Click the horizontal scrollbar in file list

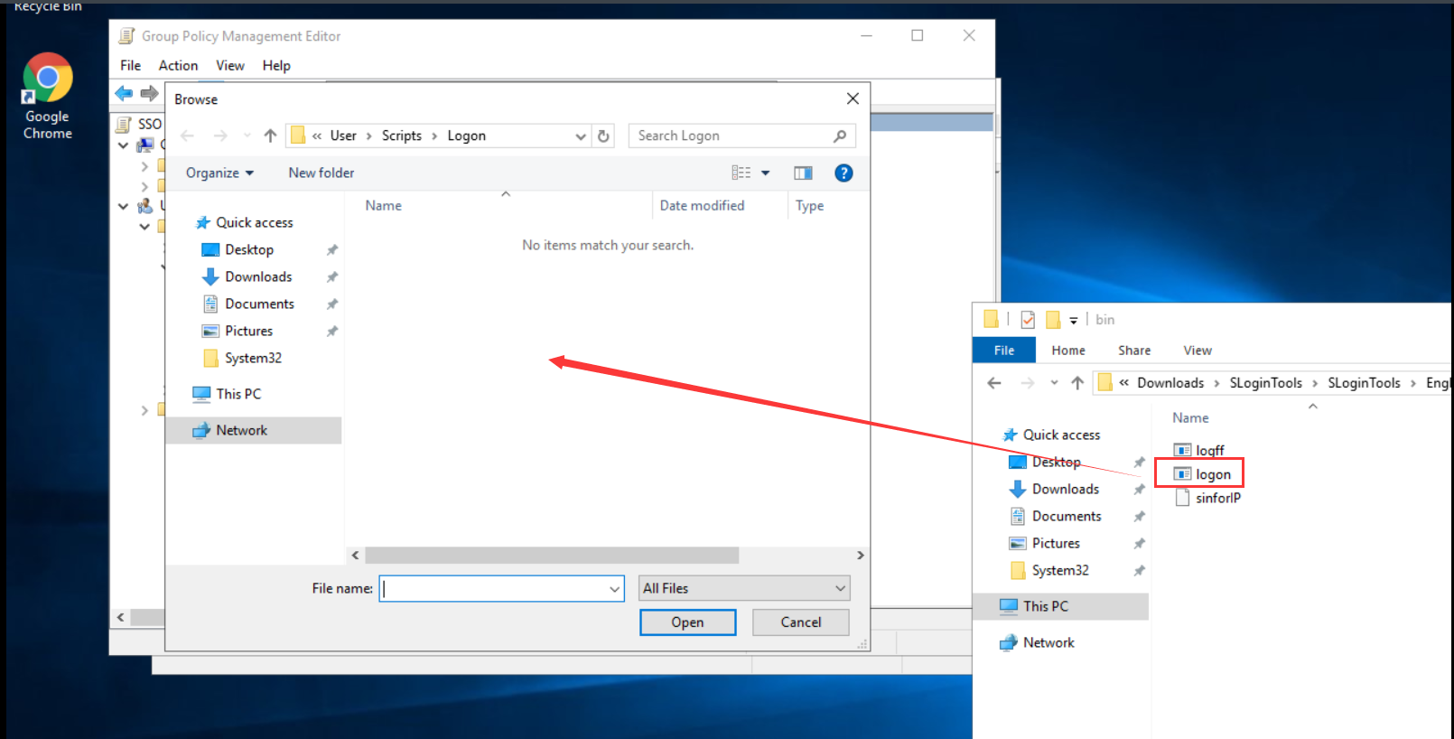tap(551, 555)
